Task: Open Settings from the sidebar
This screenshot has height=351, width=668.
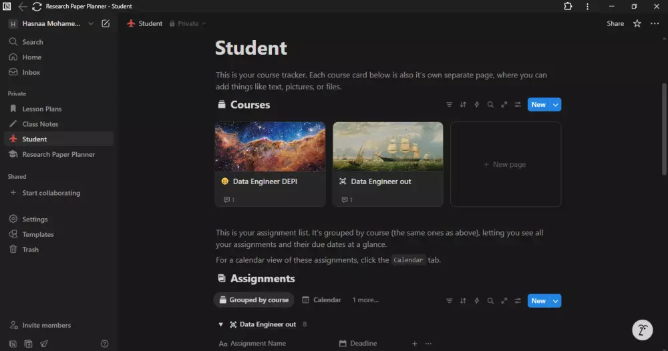Action: pos(58,219)
